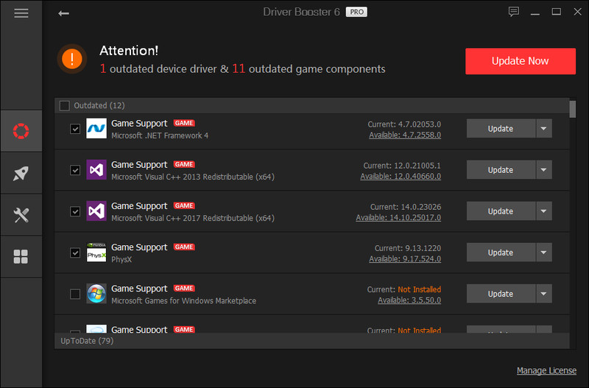Click GAME tag on PhysX row
The image size is (589, 388).
click(x=184, y=247)
